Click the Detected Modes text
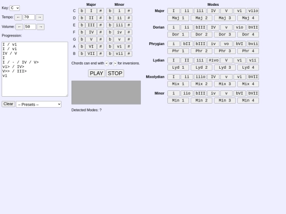 click(86, 110)
